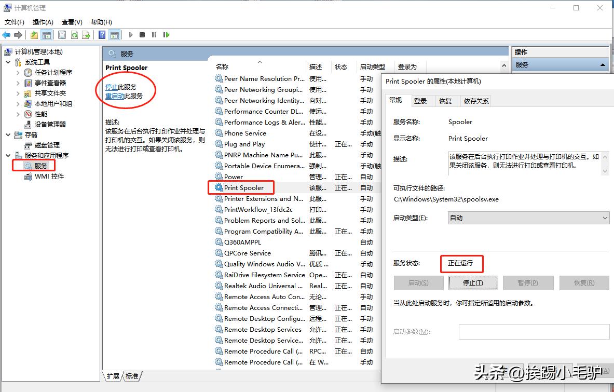Restart the service using the restart toolbar icon

point(165,35)
